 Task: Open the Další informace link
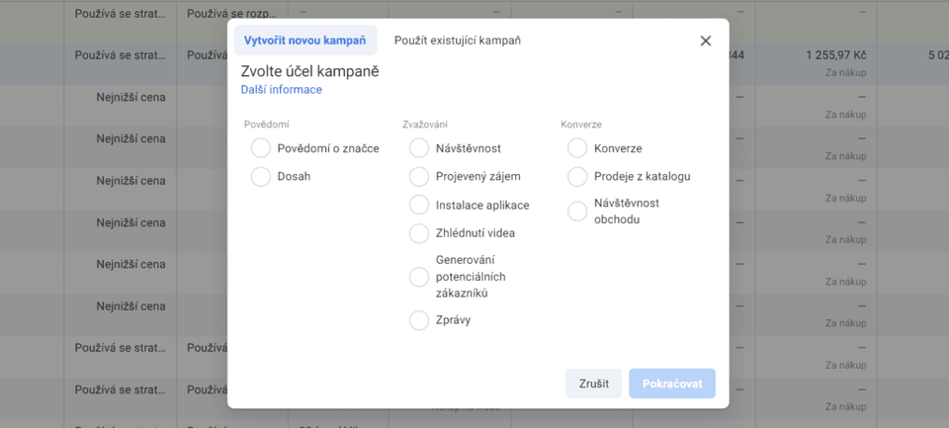[281, 90]
